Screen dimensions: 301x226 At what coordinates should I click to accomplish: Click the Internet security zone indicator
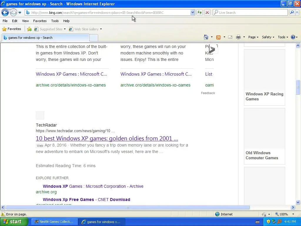click(224, 214)
